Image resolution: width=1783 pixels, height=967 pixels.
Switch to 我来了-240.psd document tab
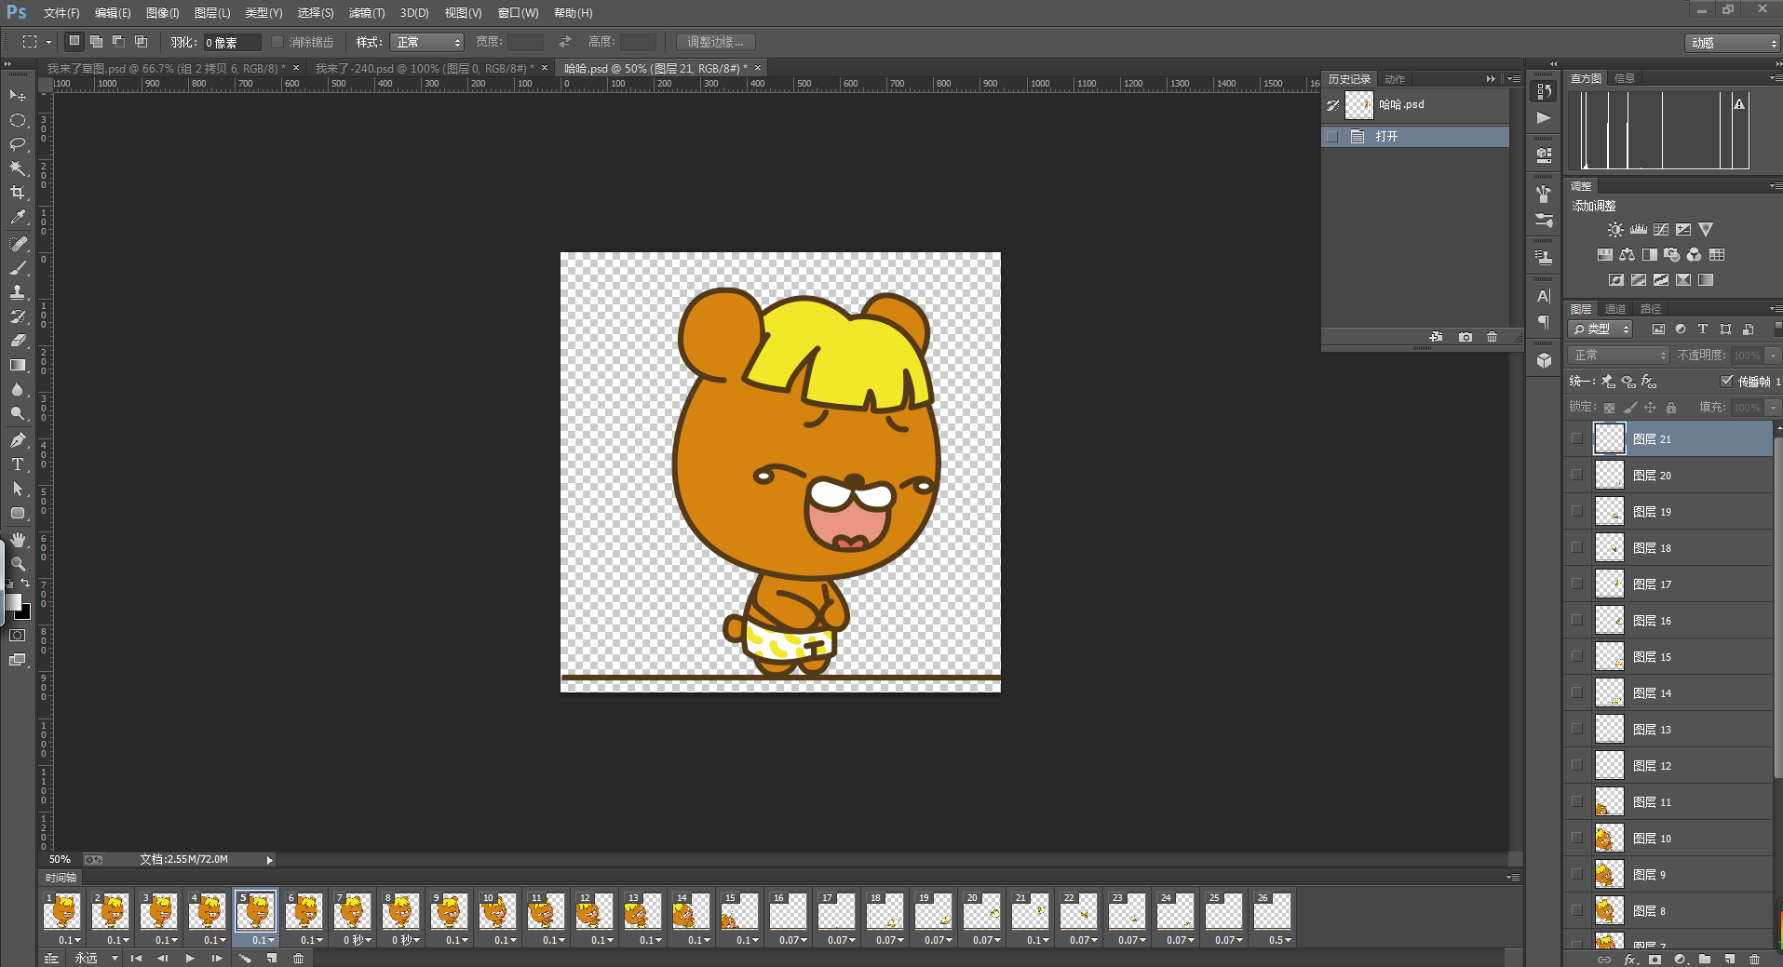coord(424,68)
